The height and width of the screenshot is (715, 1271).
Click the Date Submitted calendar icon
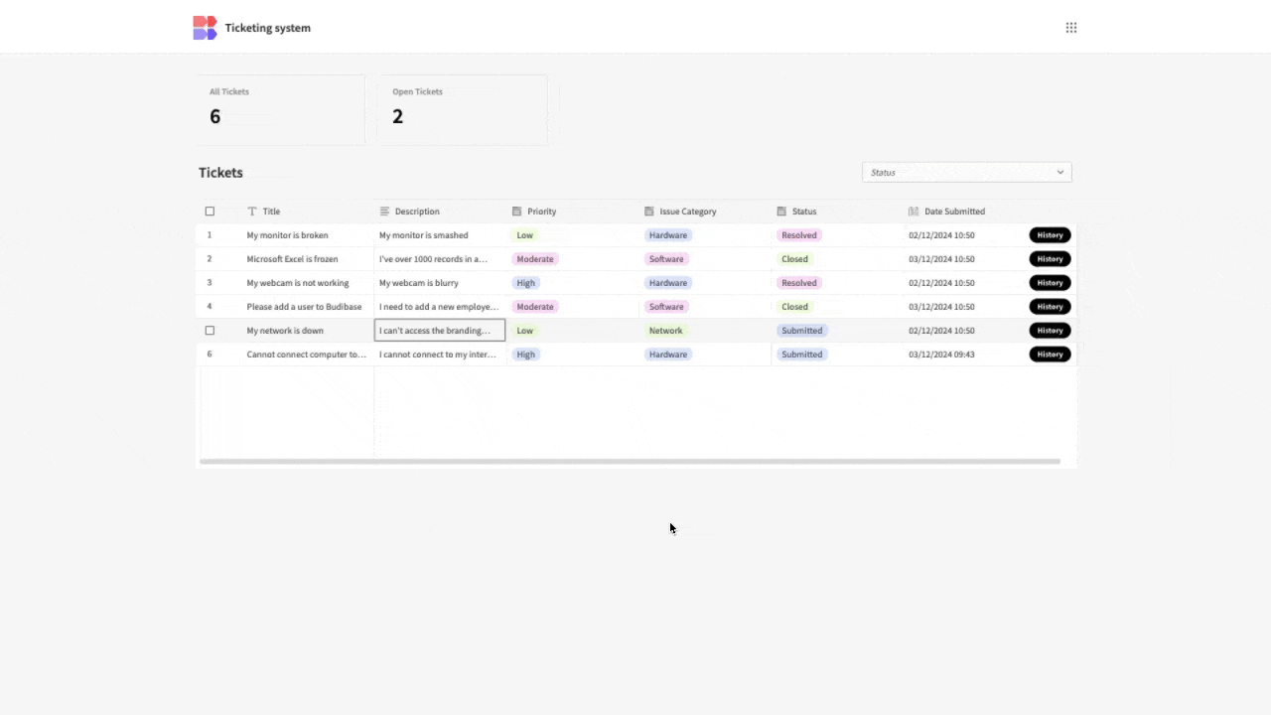pos(913,211)
